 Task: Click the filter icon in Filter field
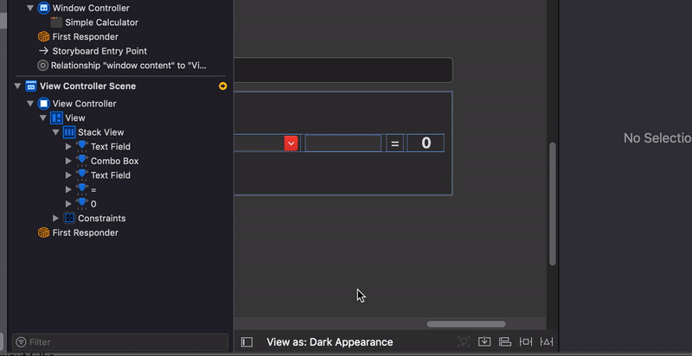21,342
